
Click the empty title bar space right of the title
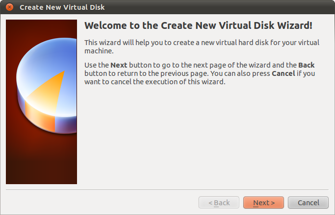click(221, 7)
